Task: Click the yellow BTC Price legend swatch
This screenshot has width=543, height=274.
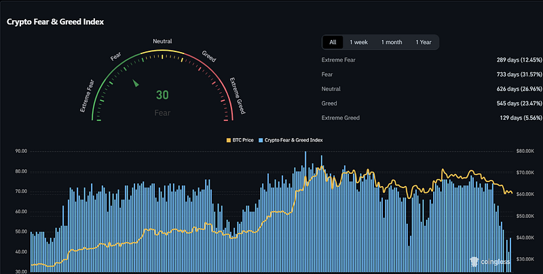Action: [x=229, y=140]
